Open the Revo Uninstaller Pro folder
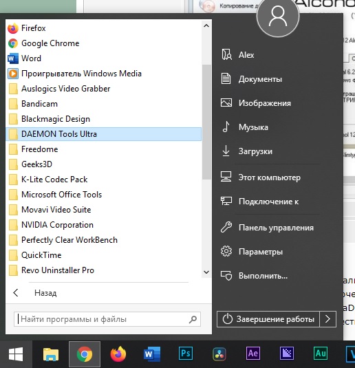 [103, 270]
